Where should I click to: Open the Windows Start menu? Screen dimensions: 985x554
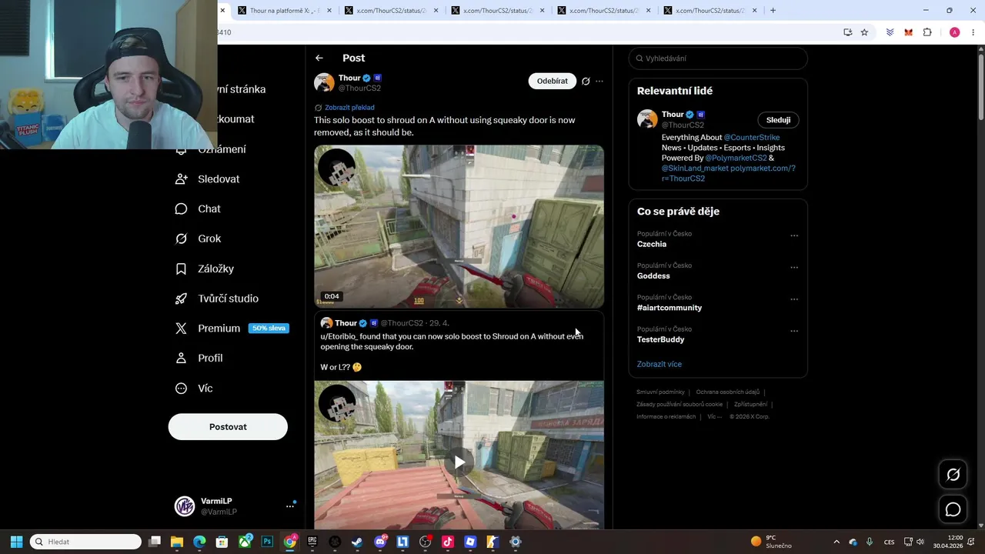click(16, 542)
